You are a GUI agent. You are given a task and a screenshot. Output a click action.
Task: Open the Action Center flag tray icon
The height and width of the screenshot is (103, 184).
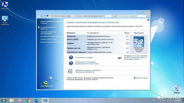(x=161, y=100)
